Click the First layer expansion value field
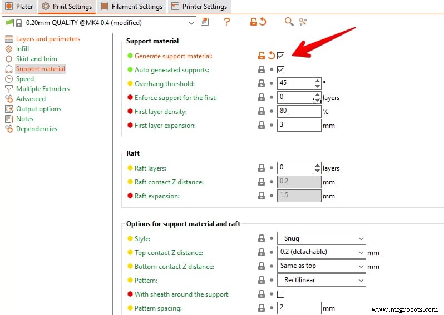The image size is (444, 315). (299, 125)
